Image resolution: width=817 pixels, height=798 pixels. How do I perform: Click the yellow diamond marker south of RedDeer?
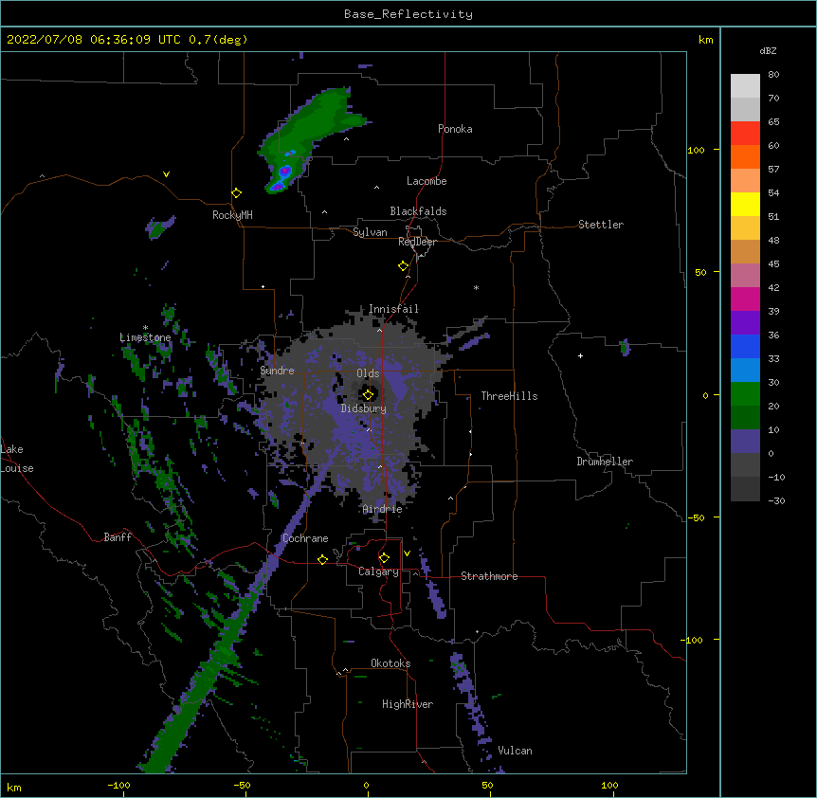click(x=404, y=266)
